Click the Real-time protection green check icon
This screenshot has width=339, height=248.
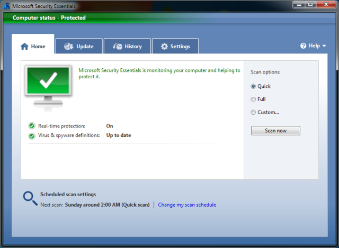point(32,126)
